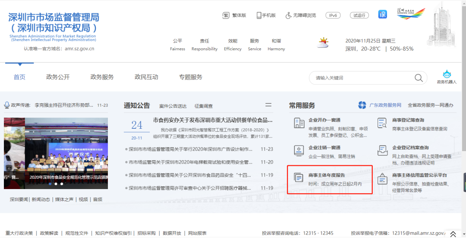
Task: Click the more menu icon beside 征集调查
Action: [x=268, y=105]
